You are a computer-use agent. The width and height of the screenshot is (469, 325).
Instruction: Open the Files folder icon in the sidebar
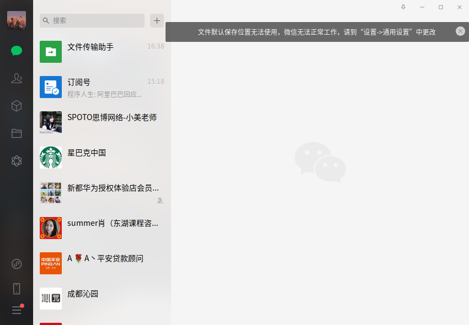pyautogui.click(x=17, y=133)
